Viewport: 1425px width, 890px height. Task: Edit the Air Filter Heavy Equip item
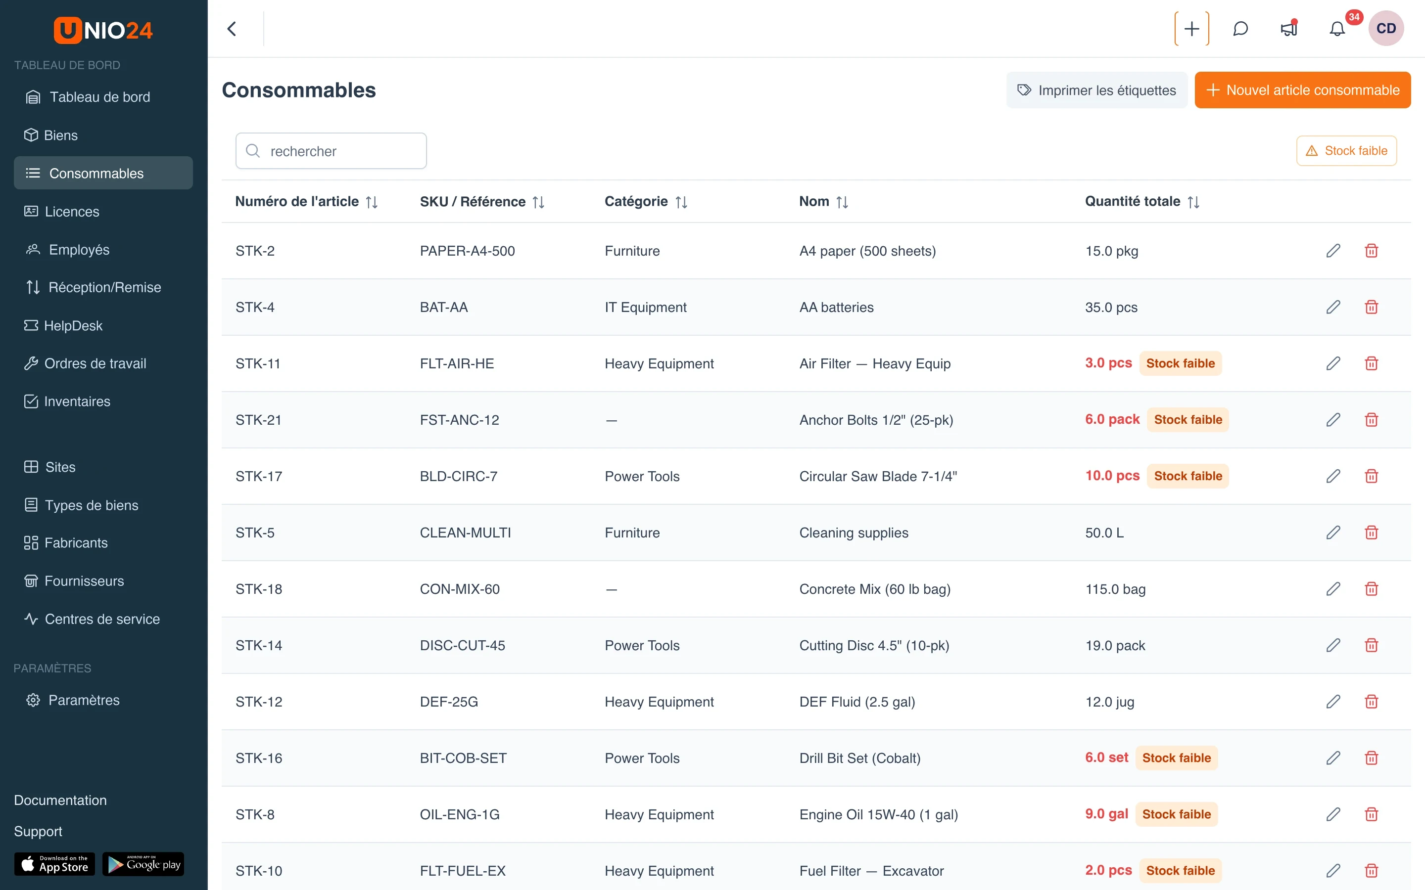1333,363
